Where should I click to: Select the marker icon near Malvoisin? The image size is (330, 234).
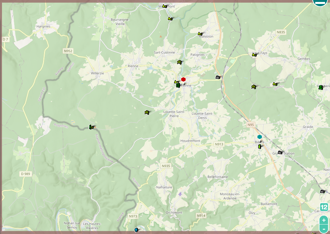(x=200, y=34)
